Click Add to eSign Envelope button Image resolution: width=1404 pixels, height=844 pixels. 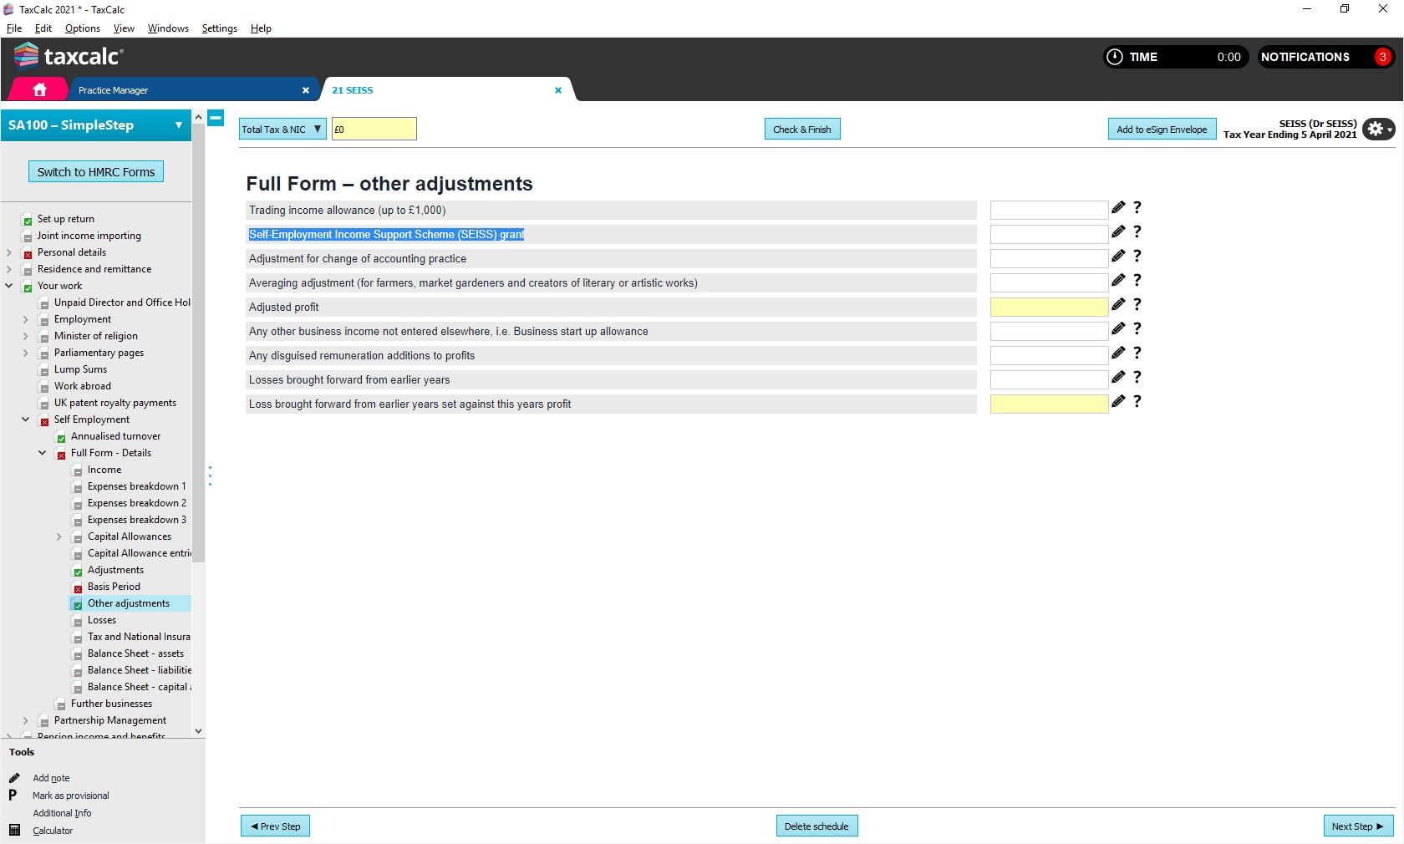coord(1162,130)
